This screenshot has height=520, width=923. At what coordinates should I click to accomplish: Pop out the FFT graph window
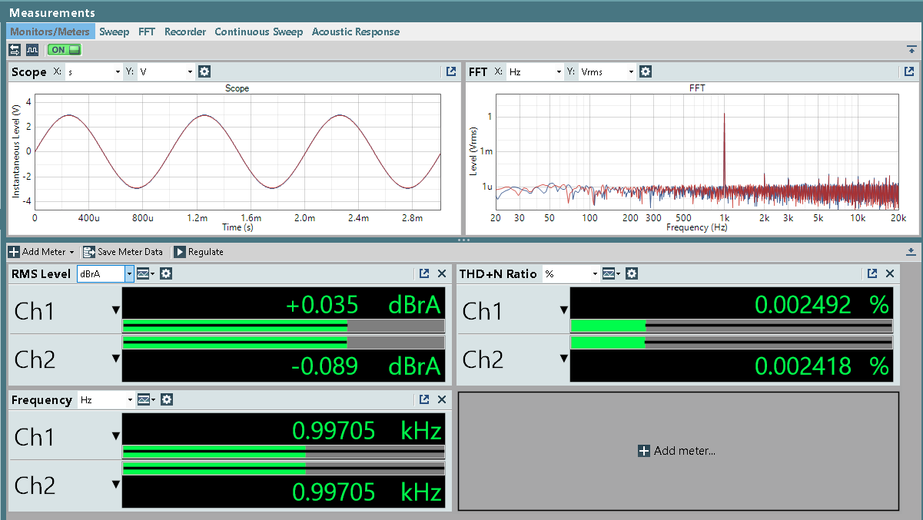click(x=908, y=71)
